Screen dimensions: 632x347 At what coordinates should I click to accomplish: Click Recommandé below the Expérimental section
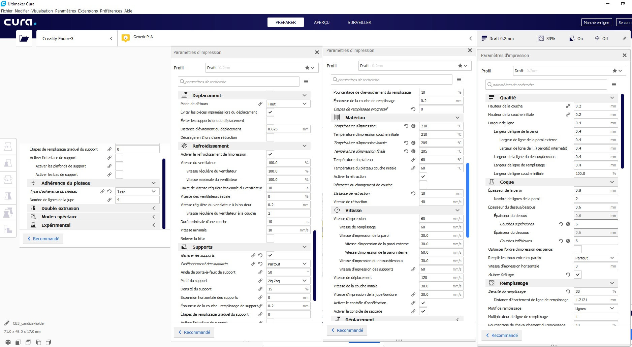pos(43,239)
